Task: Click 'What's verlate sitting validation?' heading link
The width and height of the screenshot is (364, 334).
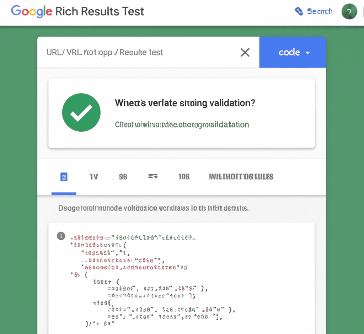Action: pos(185,103)
